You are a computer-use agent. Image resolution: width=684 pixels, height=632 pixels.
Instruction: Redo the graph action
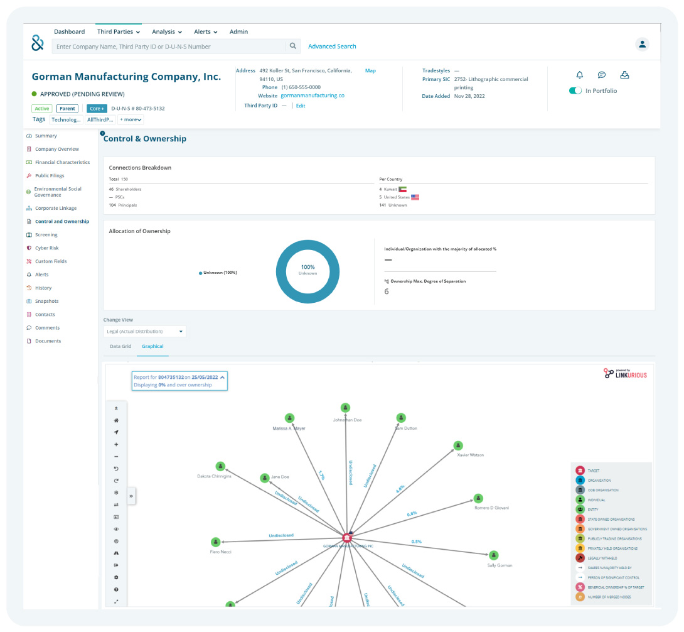[116, 481]
